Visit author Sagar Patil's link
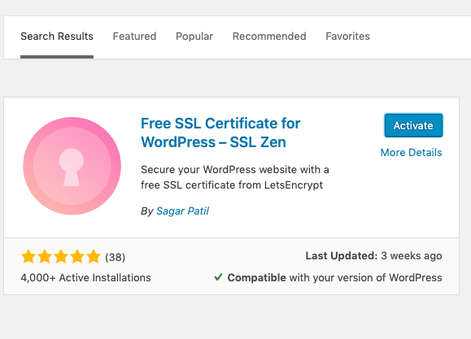 tap(183, 211)
